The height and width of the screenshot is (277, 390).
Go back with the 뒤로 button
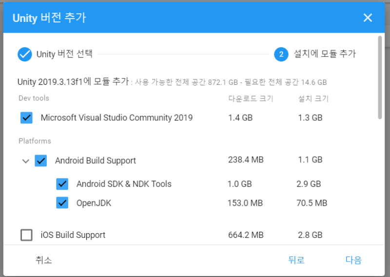[x=296, y=260]
